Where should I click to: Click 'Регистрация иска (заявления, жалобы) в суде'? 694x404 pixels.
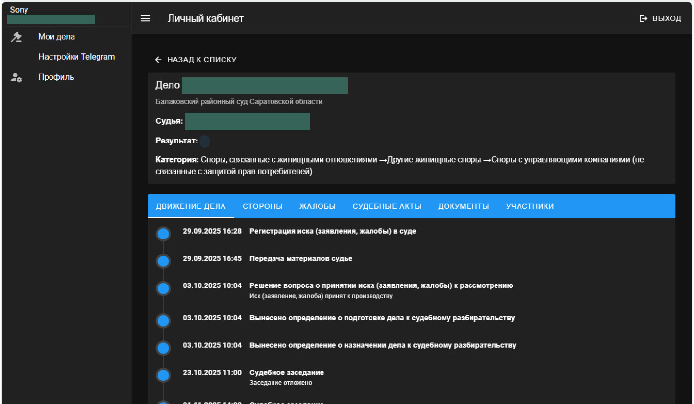click(x=333, y=231)
